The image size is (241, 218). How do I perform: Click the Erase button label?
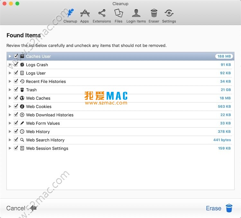pyautogui.click(x=214, y=208)
